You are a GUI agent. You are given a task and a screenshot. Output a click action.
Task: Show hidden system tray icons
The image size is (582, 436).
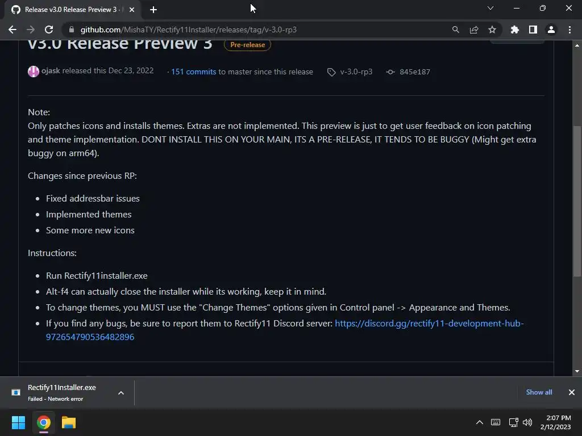[x=480, y=422]
